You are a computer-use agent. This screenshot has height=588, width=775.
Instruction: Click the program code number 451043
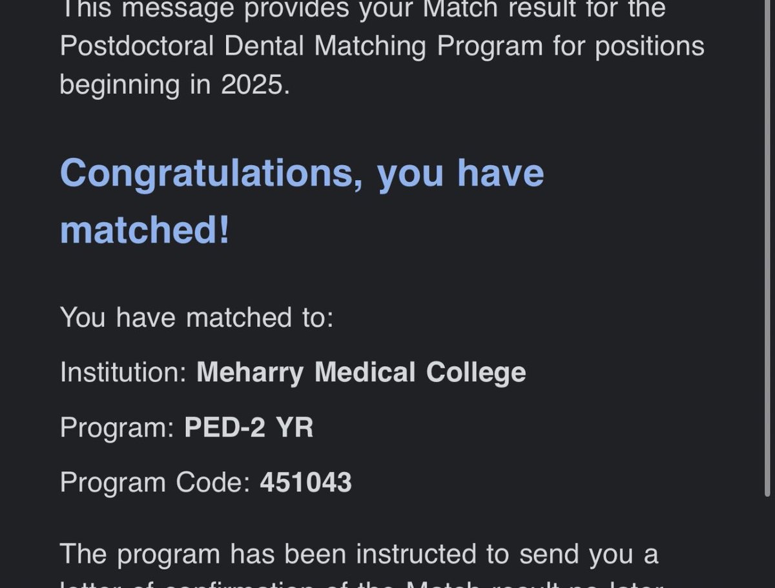306,483
